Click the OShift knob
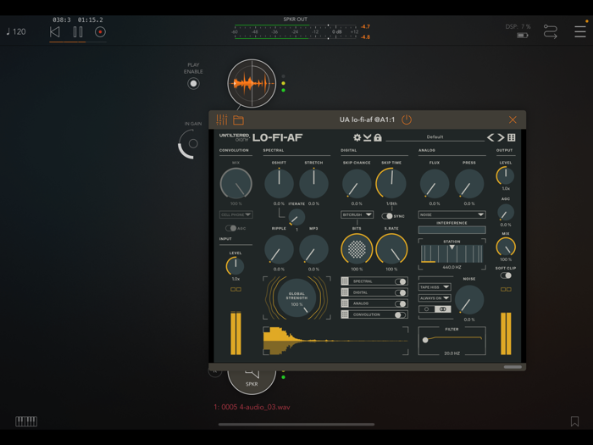Viewport: 593px width, 445px height. (279, 184)
